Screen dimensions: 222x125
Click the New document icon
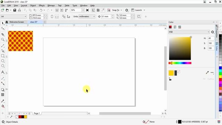tap(2, 10)
